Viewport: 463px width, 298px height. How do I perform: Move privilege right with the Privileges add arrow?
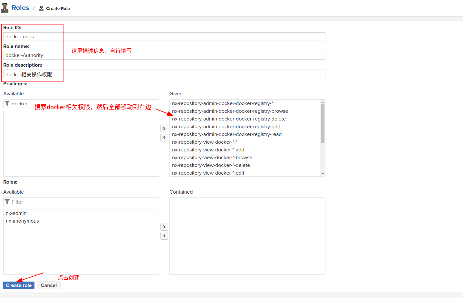[x=164, y=129]
